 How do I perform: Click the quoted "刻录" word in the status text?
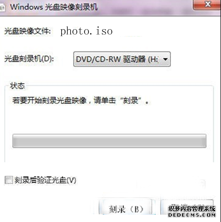[131, 101]
